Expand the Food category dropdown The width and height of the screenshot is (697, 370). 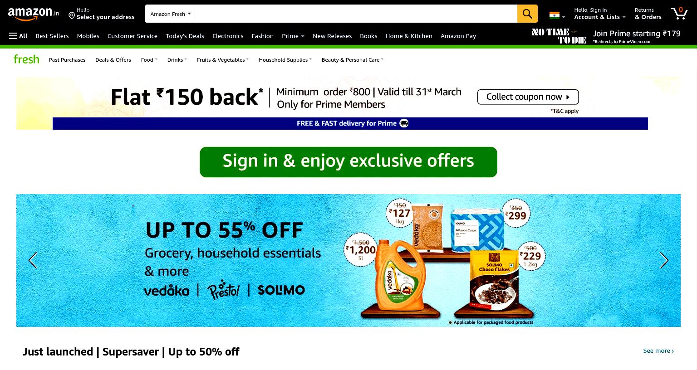coord(149,60)
